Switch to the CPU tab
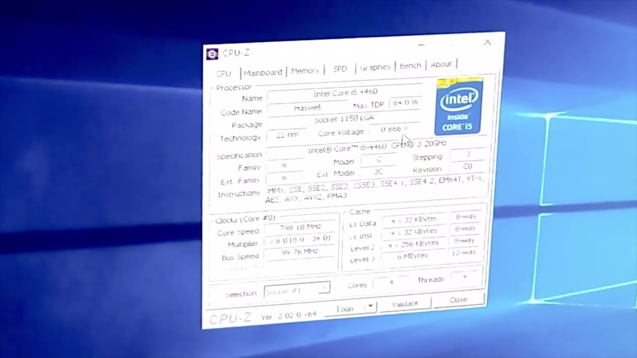This screenshot has height=358, width=637. [223, 74]
